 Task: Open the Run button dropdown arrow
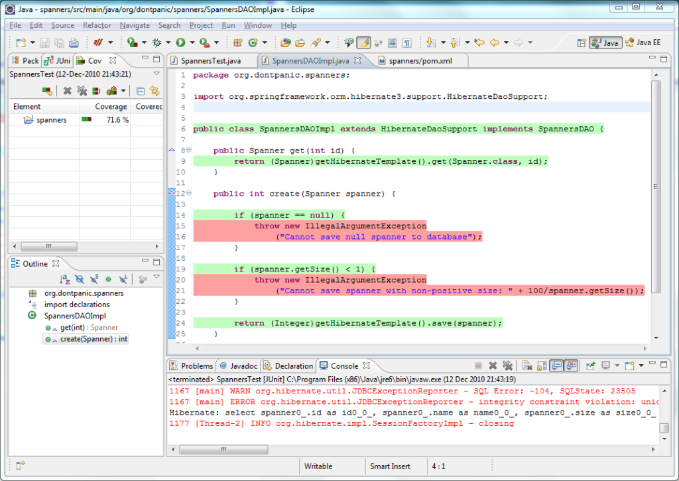(x=191, y=42)
